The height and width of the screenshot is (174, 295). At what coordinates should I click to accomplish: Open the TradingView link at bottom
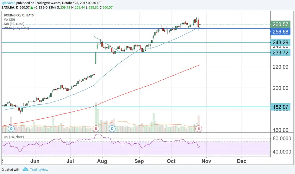(x=39, y=170)
